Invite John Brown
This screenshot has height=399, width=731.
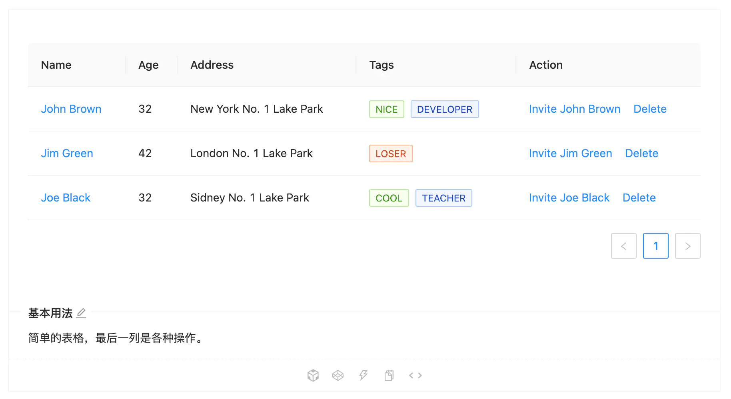click(575, 109)
